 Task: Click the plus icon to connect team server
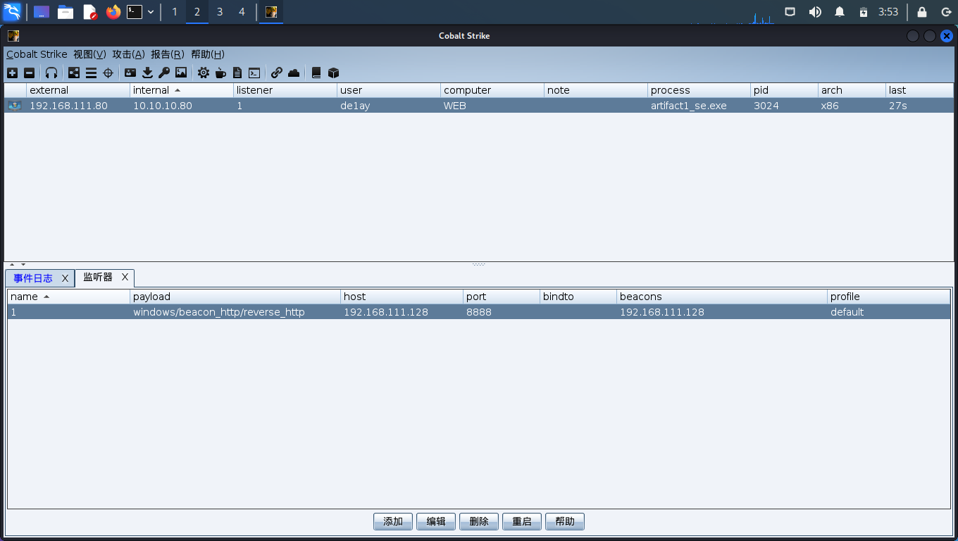click(12, 73)
